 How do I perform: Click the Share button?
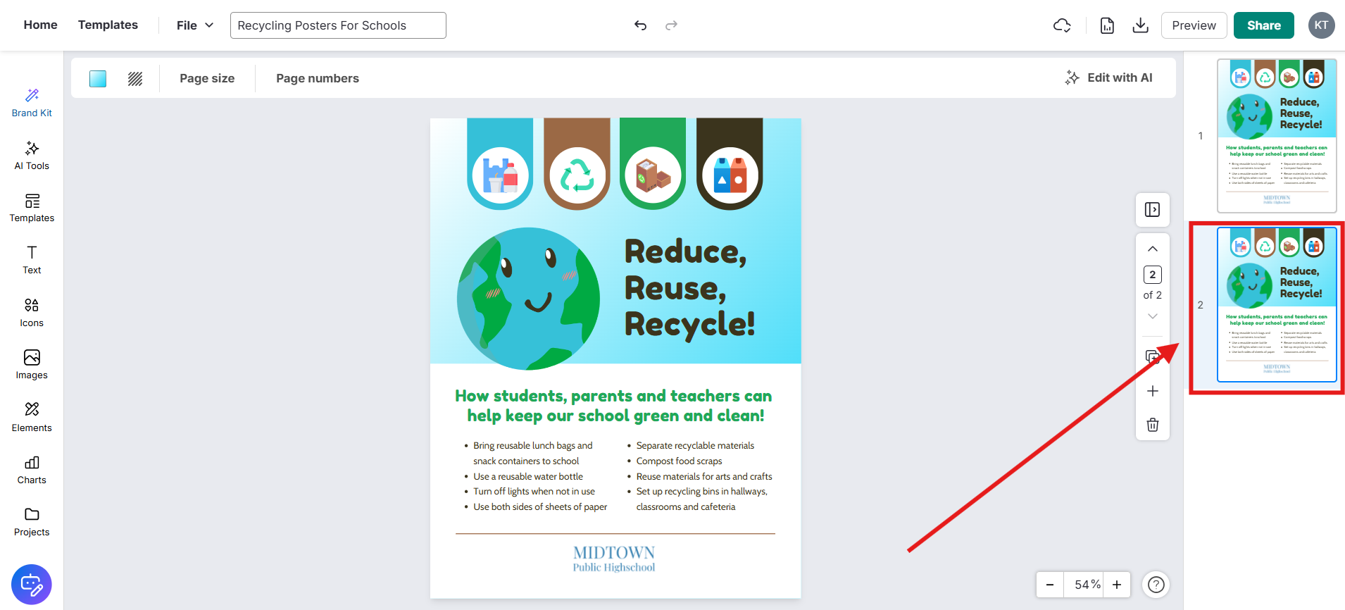(x=1263, y=25)
